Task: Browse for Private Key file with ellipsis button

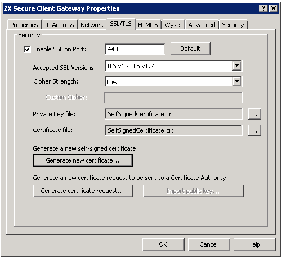Action: click(254, 114)
